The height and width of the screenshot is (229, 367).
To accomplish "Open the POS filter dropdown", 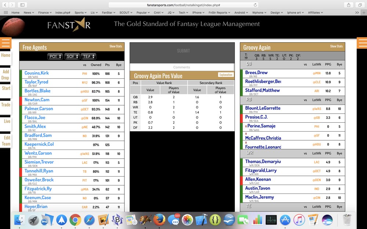I will 55,56.
